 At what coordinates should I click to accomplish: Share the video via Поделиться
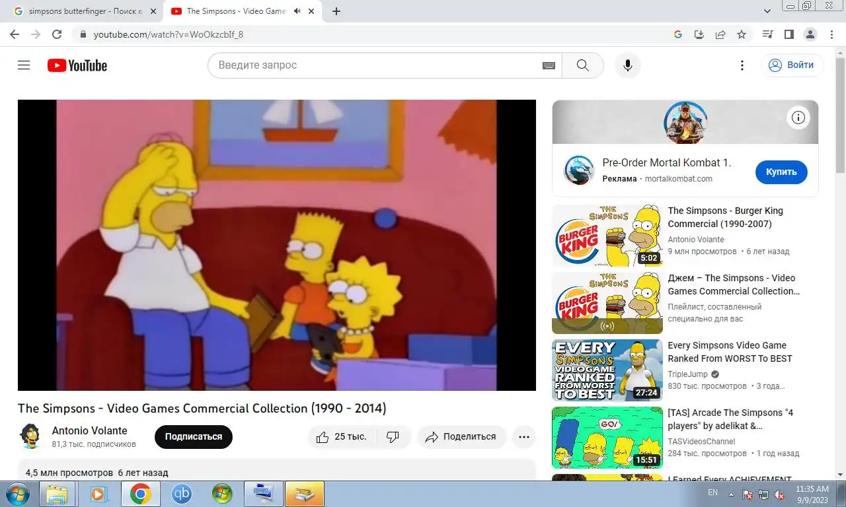[461, 437]
